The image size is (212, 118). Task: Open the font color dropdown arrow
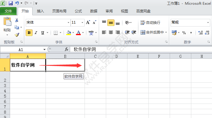[83, 33]
